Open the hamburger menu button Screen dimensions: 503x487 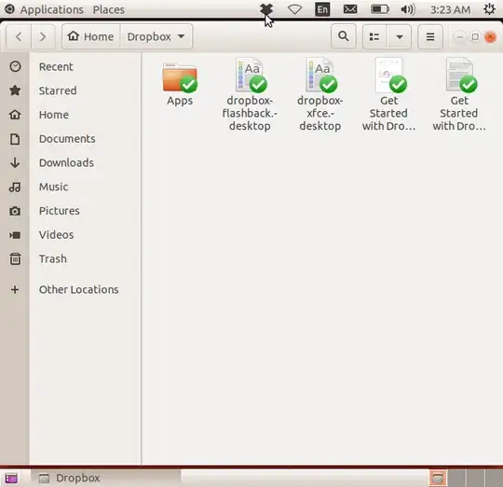(x=430, y=36)
